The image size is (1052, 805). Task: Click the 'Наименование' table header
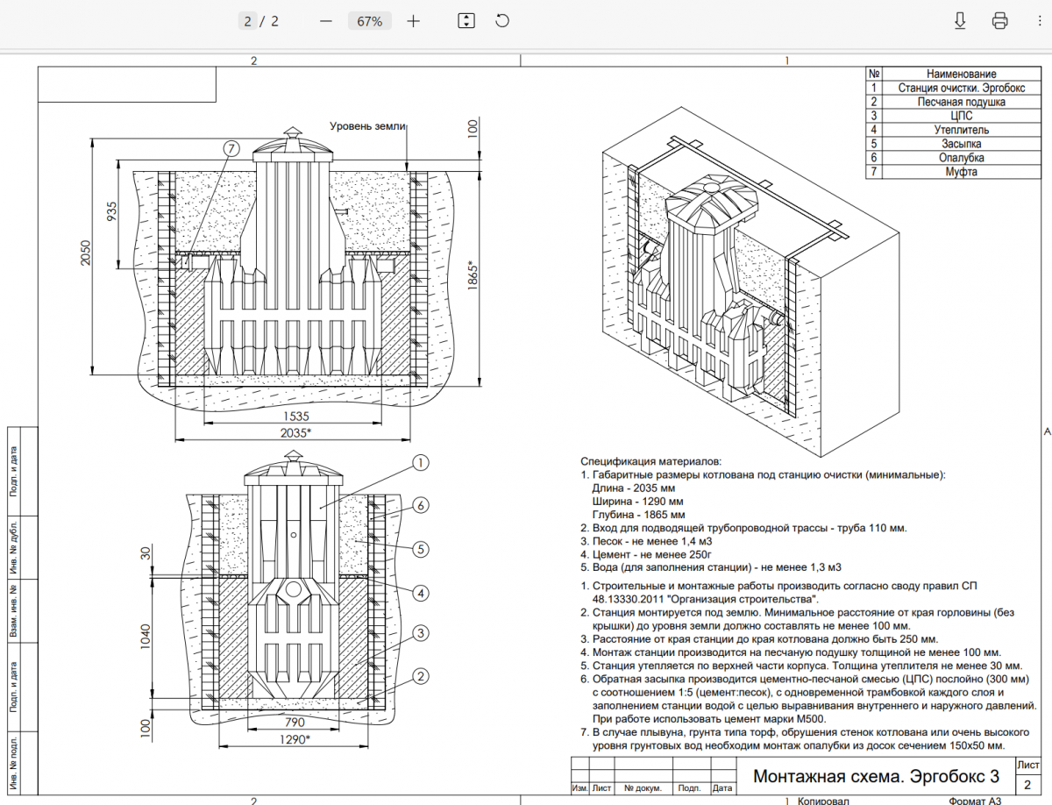[962, 74]
